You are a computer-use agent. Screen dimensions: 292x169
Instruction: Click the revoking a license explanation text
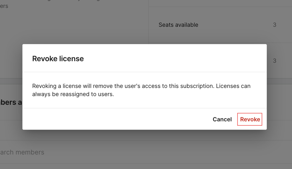point(141,90)
